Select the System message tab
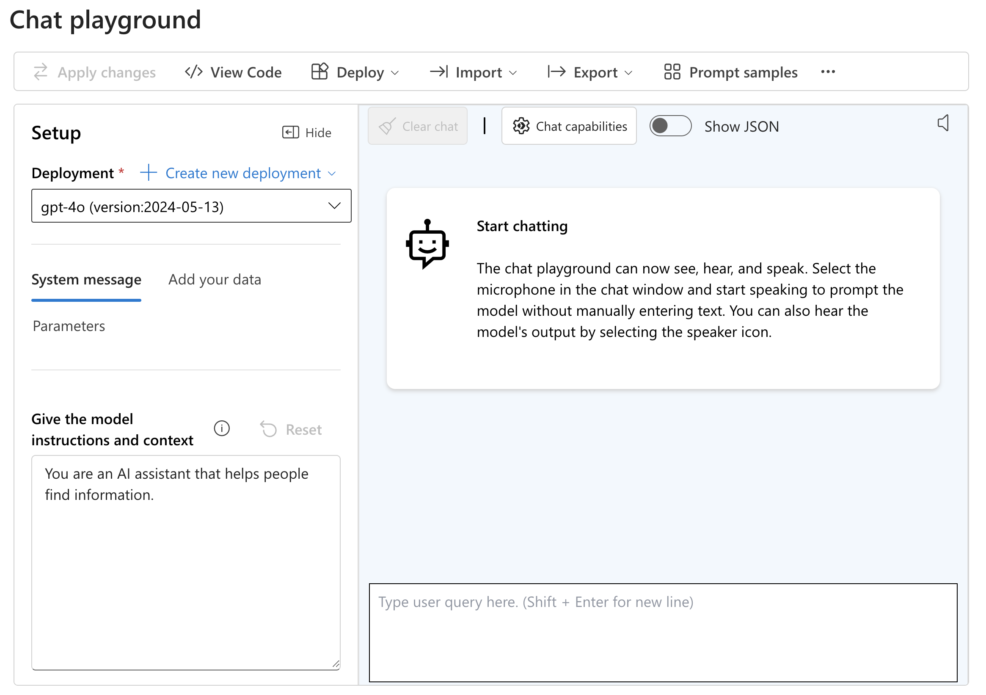 pos(86,279)
